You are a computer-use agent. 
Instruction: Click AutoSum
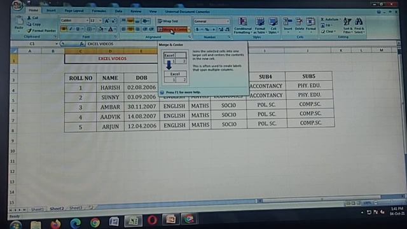330,20
